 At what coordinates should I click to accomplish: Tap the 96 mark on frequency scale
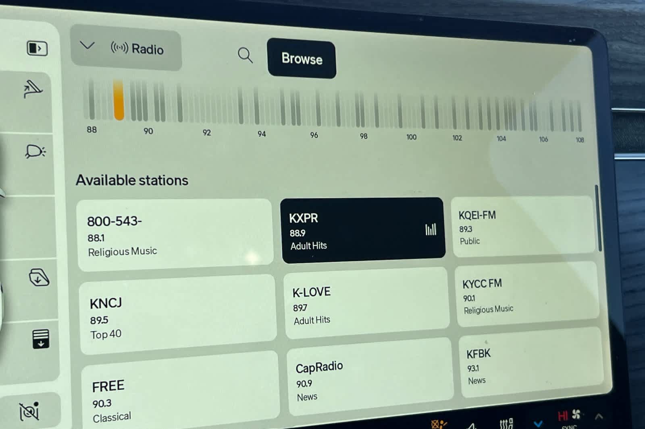pyautogui.click(x=314, y=135)
